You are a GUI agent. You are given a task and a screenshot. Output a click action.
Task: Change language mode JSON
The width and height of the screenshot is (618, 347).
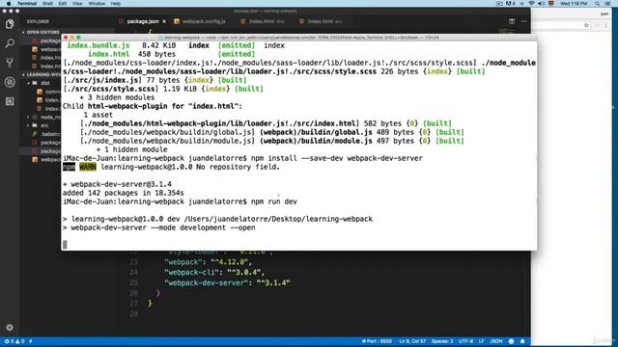click(495, 341)
